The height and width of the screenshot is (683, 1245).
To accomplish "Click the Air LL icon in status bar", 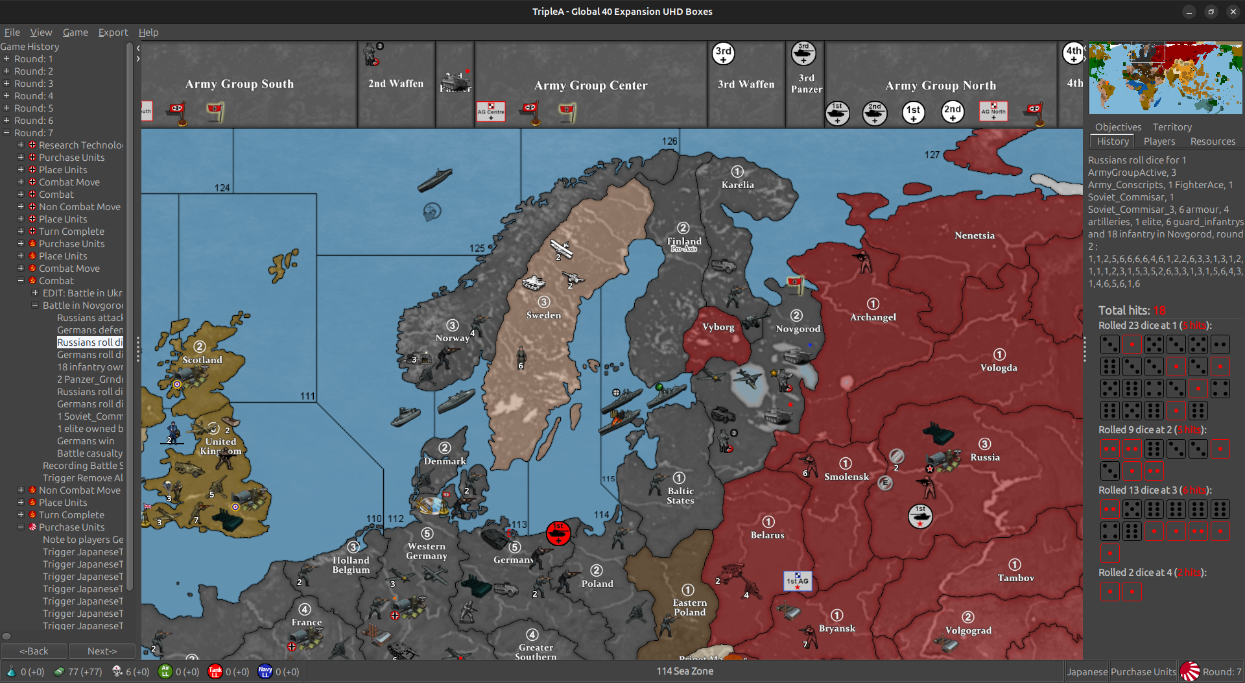I will click(167, 671).
